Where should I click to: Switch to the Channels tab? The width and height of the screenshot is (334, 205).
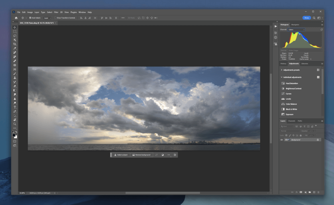[x=292, y=121]
